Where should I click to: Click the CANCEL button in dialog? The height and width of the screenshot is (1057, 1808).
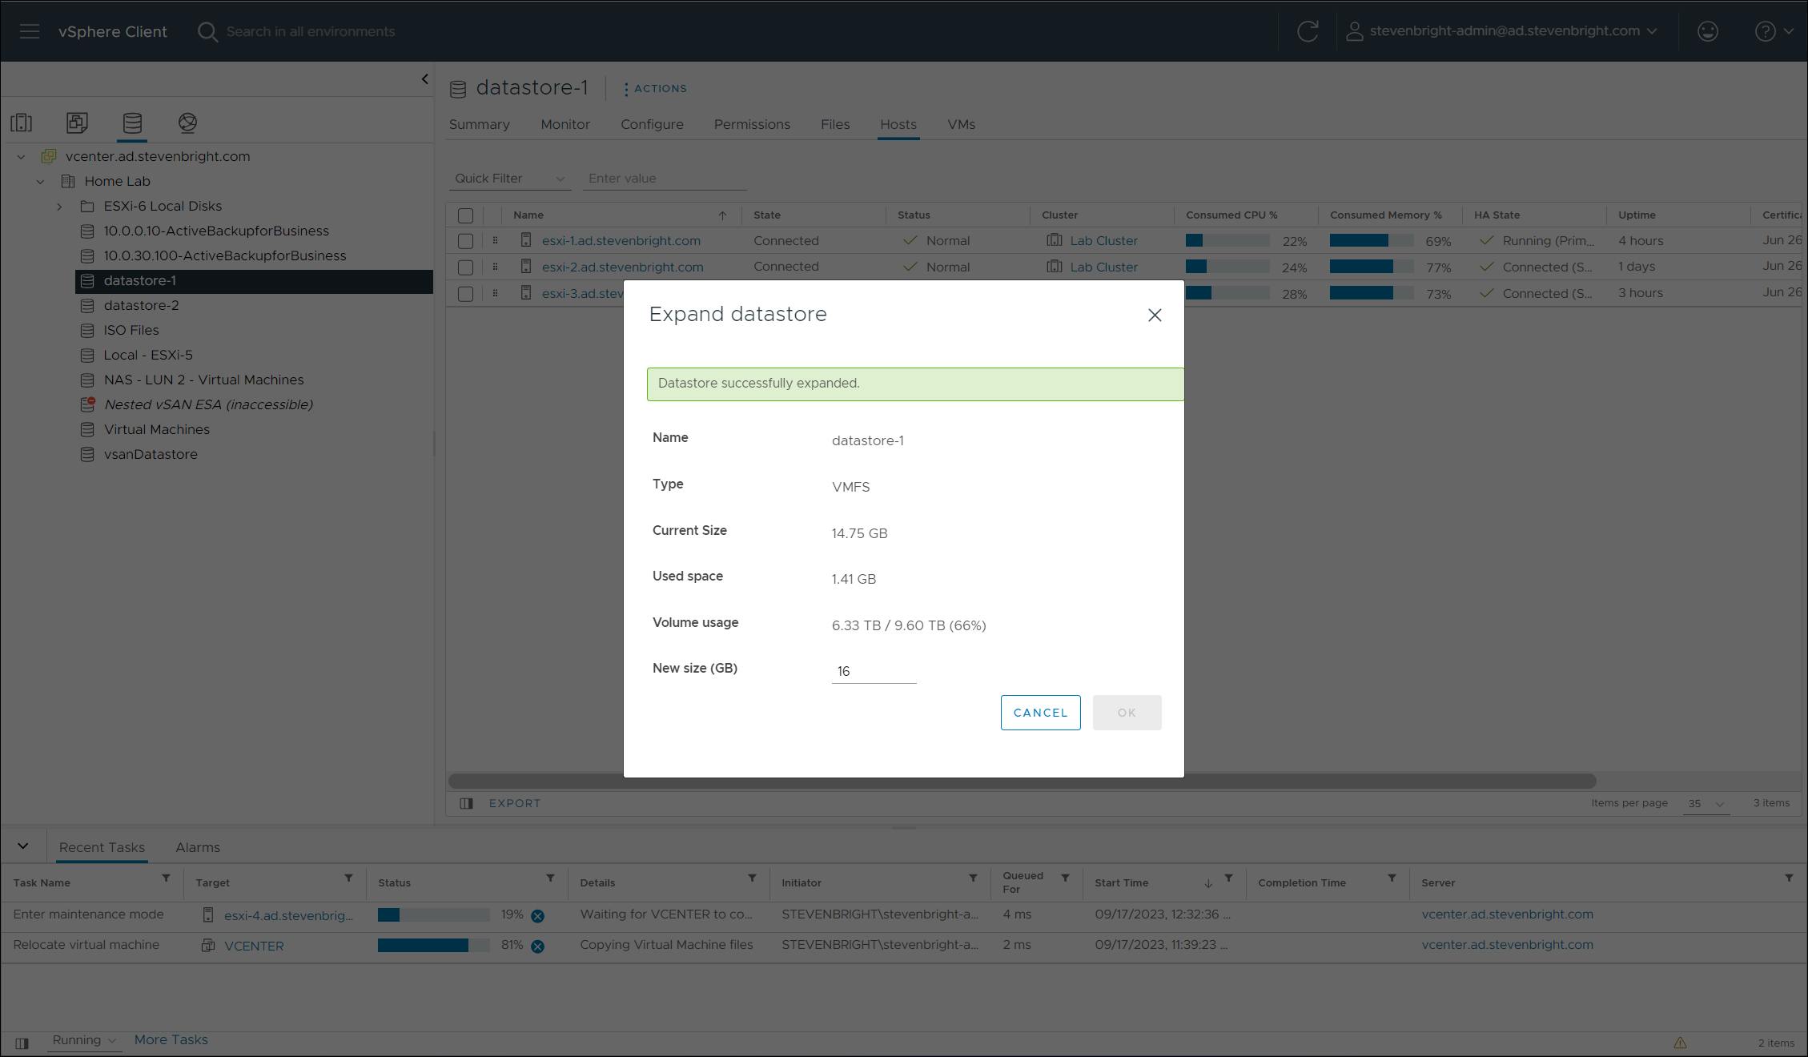click(1040, 713)
